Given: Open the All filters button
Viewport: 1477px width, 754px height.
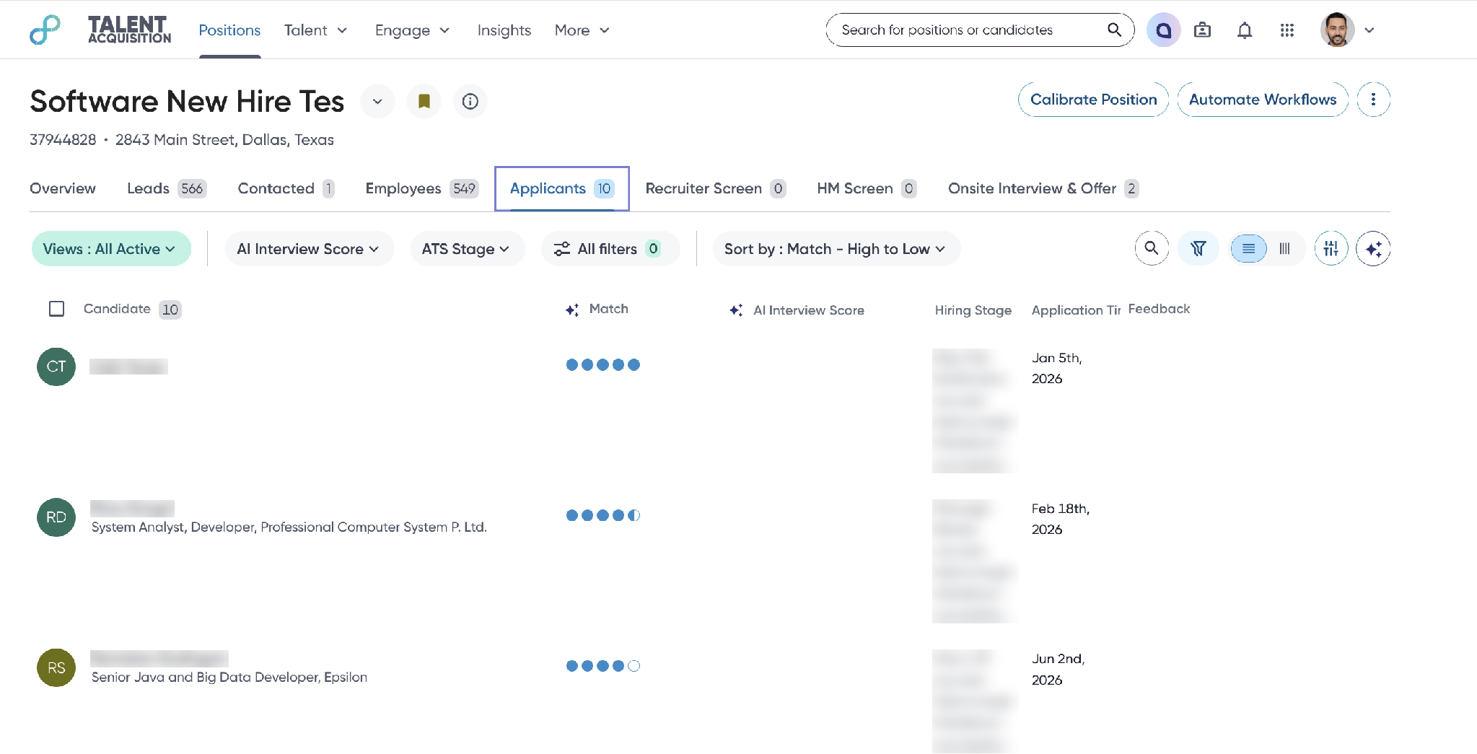Looking at the screenshot, I should tap(610, 249).
